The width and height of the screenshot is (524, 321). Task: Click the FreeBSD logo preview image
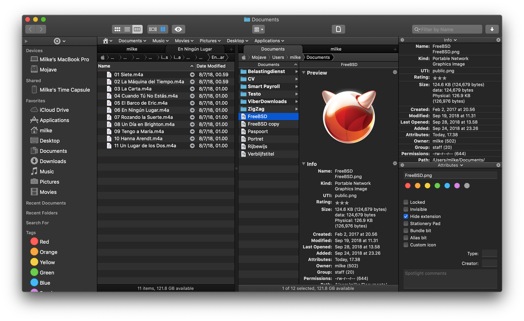[x=349, y=116]
